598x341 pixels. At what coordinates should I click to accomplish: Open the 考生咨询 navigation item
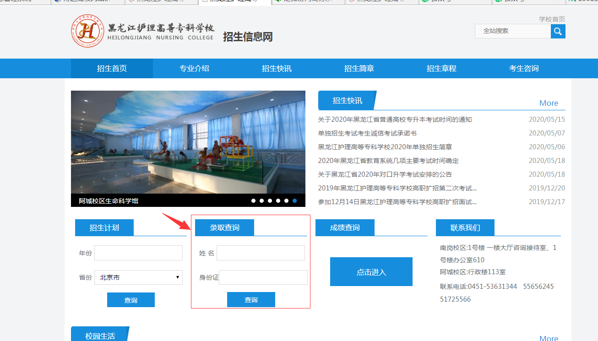(x=524, y=69)
